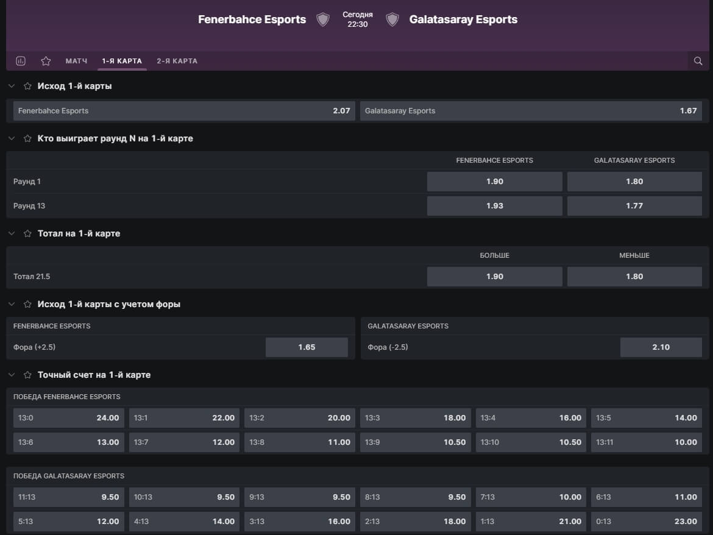
Task: Pick Fenerbahce to win Раунд 13 at 1.93
Action: tap(495, 206)
